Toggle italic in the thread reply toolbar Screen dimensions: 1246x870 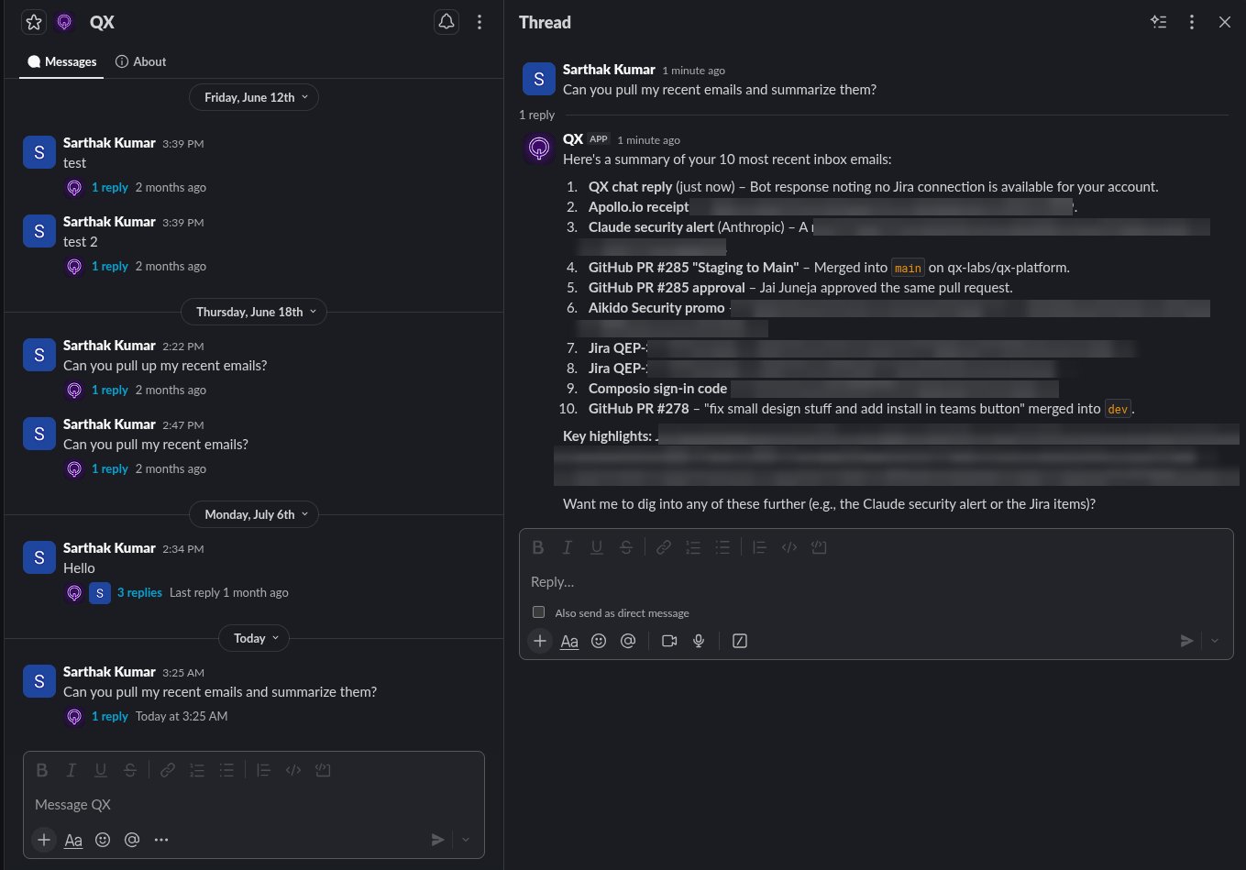pos(568,547)
